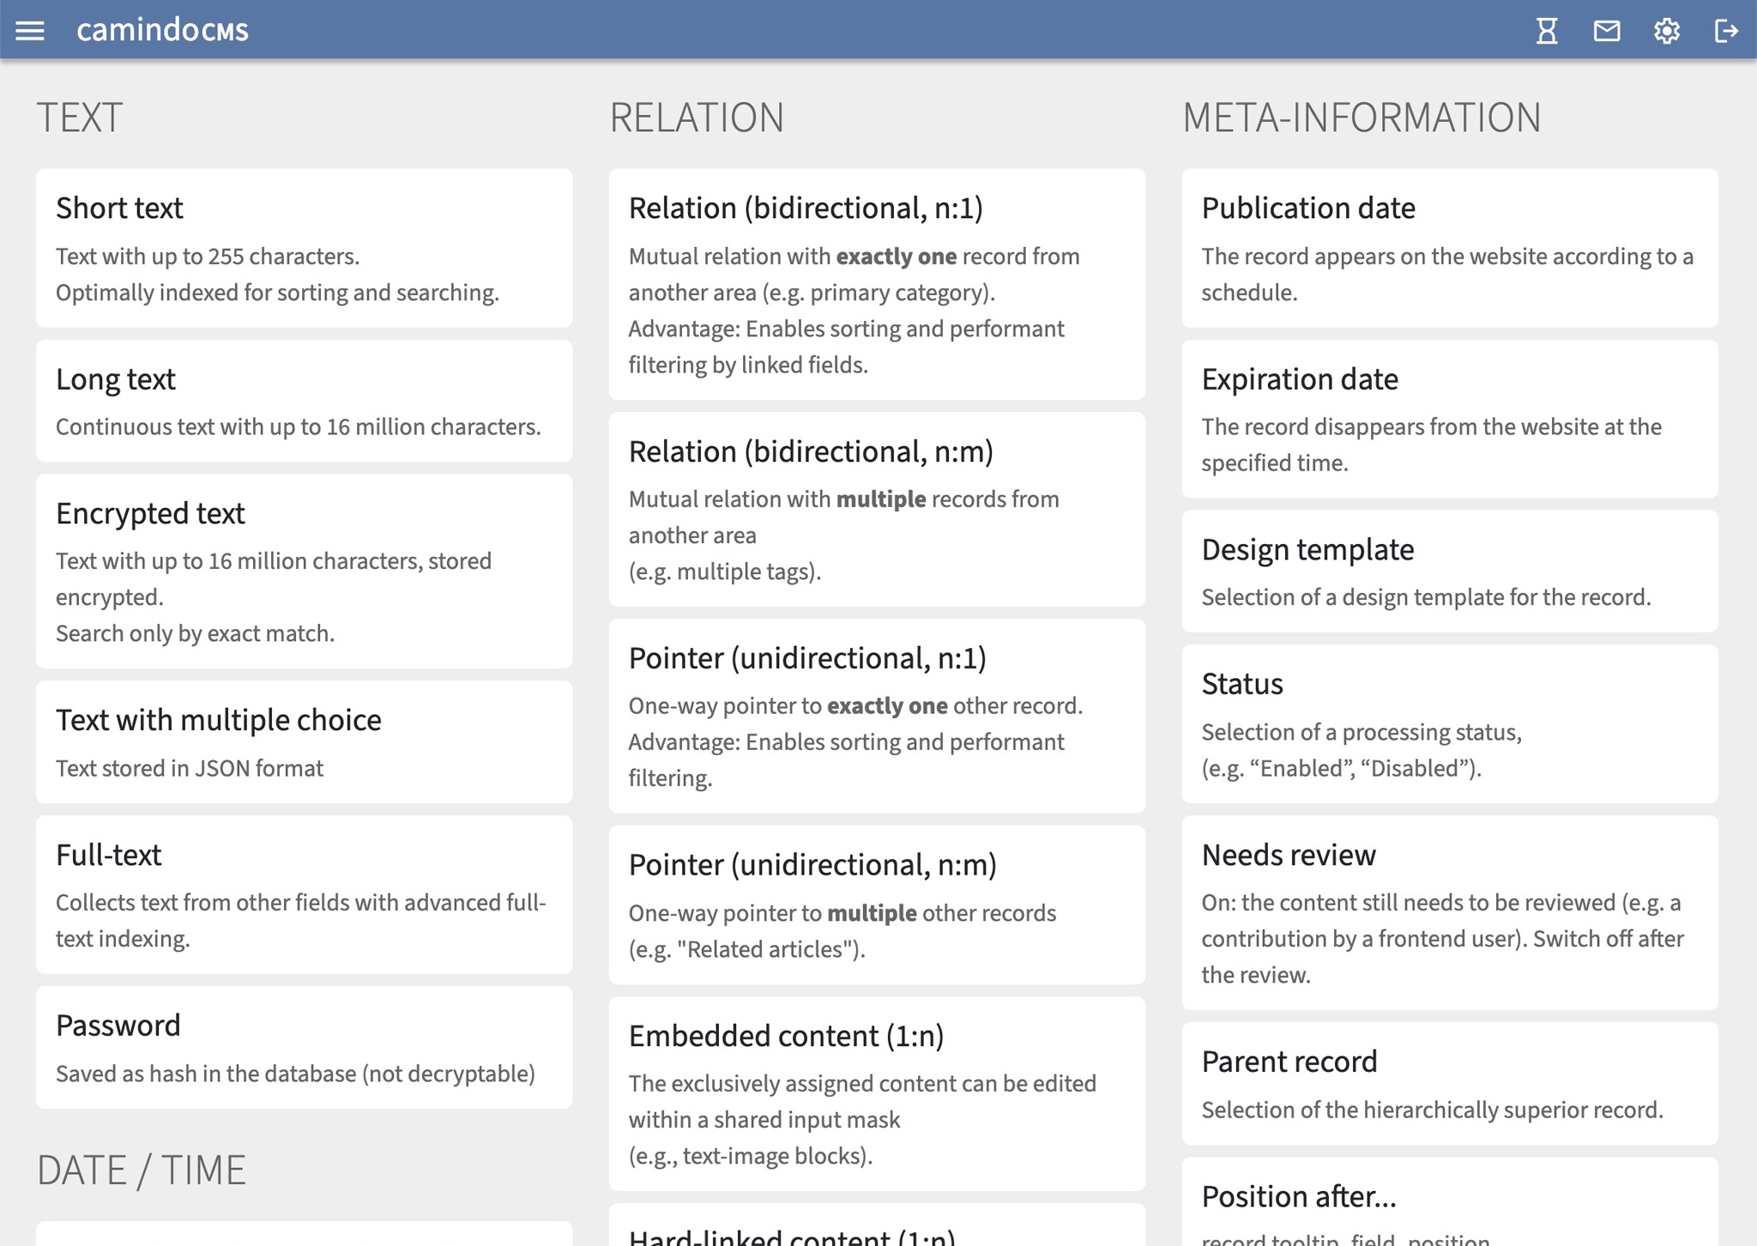This screenshot has height=1246, width=1757.
Task: Pick Text with multiple choice card
Action: tap(304, 741)
